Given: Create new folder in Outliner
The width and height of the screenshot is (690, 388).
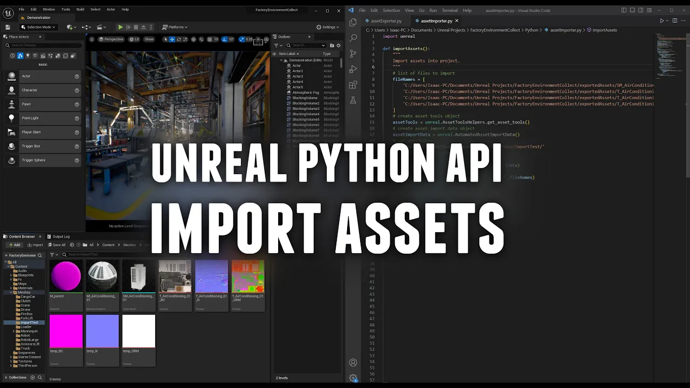Looking at the screenshot, I should click(332, 46).
